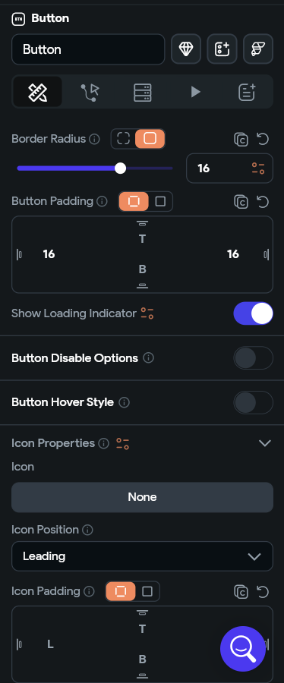
Task: Turn on Button Hover Style
Action: pos(253,402)
